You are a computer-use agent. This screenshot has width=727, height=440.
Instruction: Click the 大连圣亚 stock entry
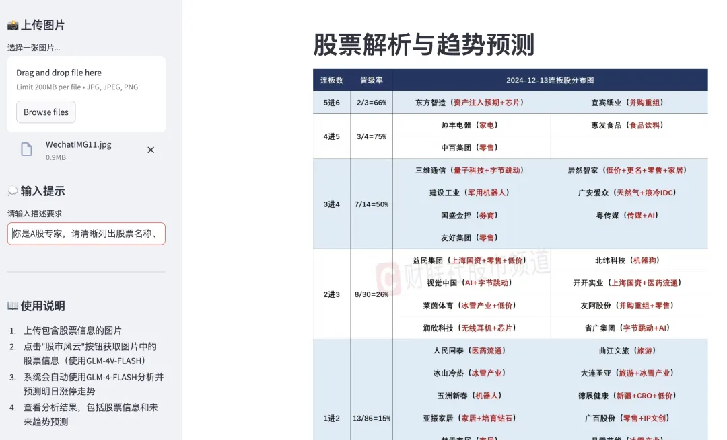click(x=627, y=373)
